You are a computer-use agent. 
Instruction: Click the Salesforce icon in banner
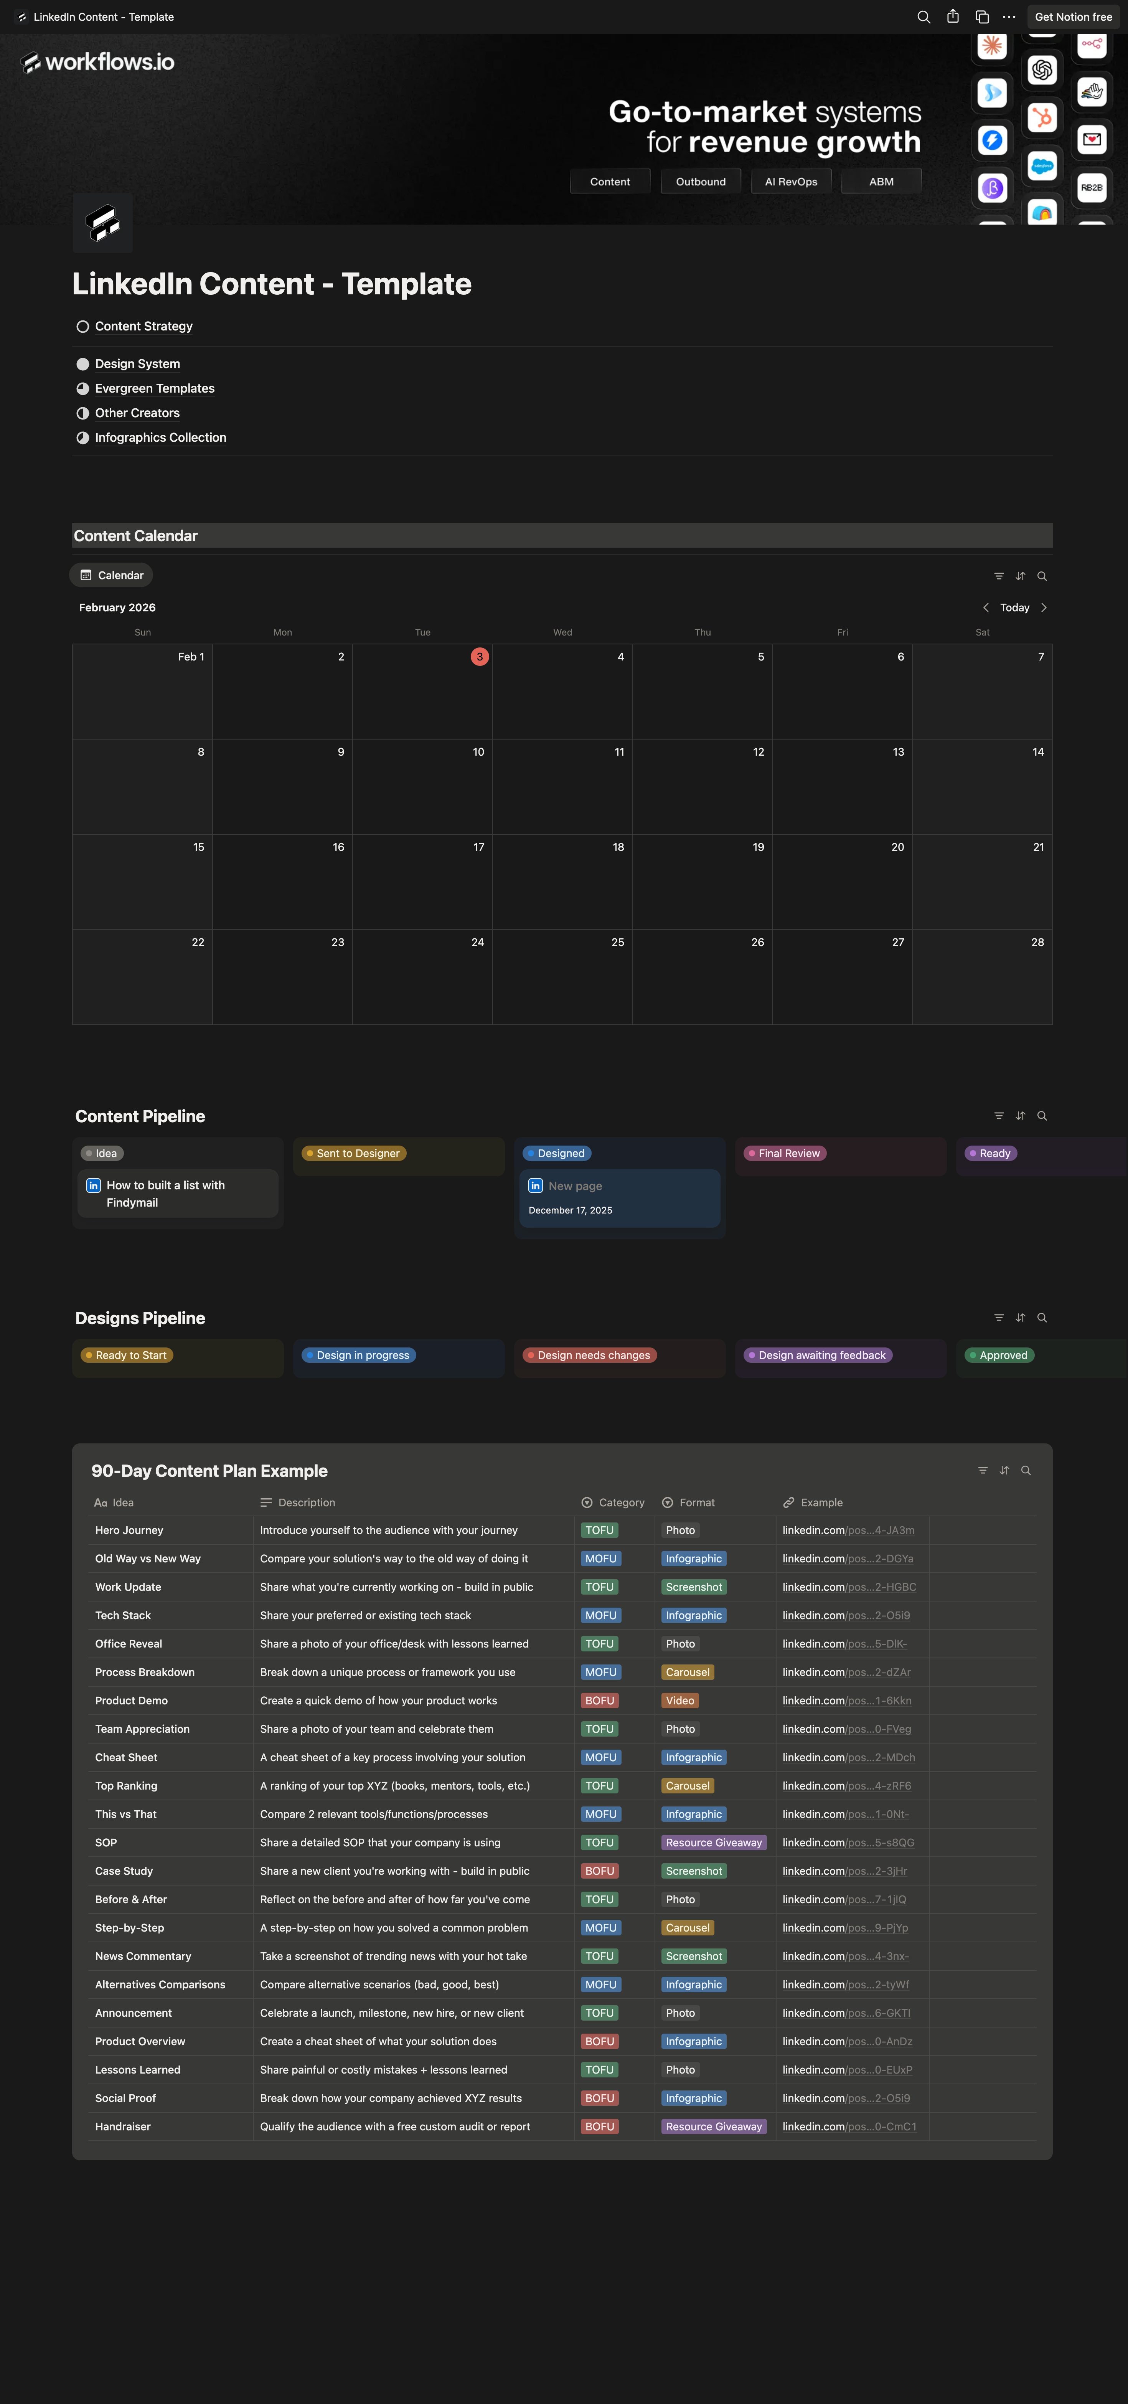click(1041, 166)
